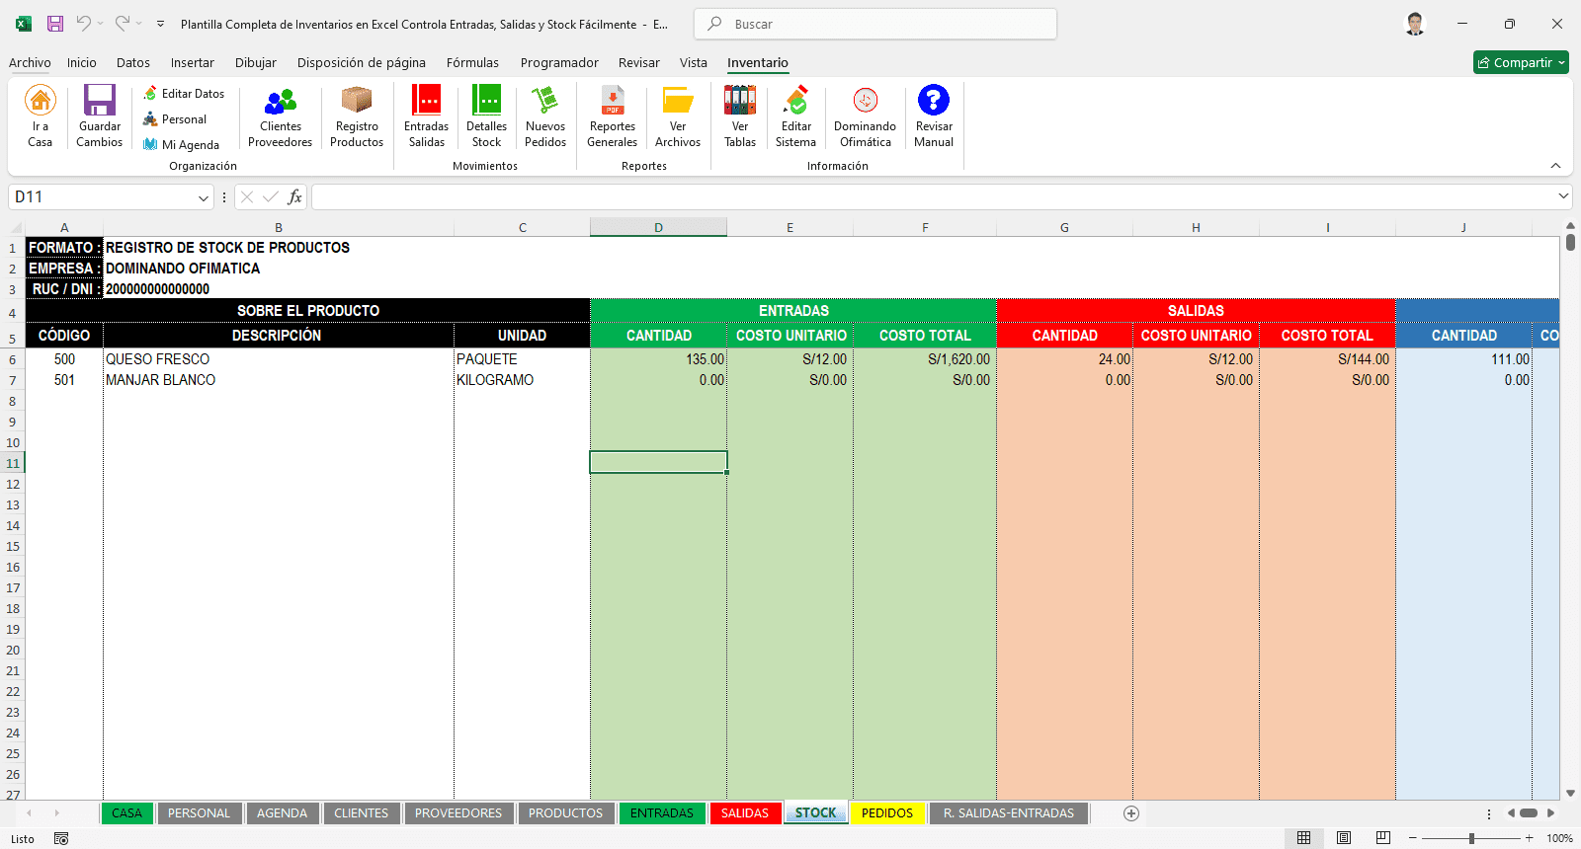Expand the Name Box dropdown

point(203,197)
